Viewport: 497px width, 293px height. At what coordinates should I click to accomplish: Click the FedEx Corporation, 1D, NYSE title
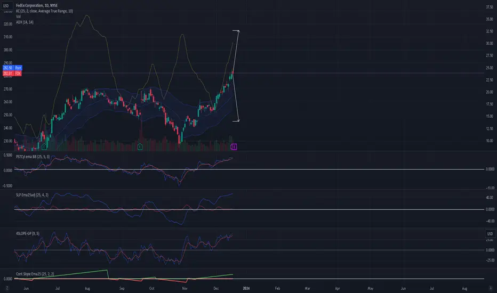click(x=37, y=5)
